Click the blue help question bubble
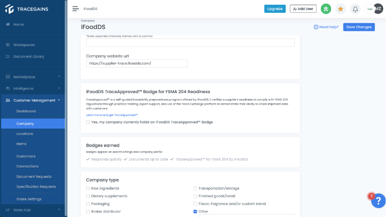386x217 pixels. pyautogui.click(x=378, y=200)
